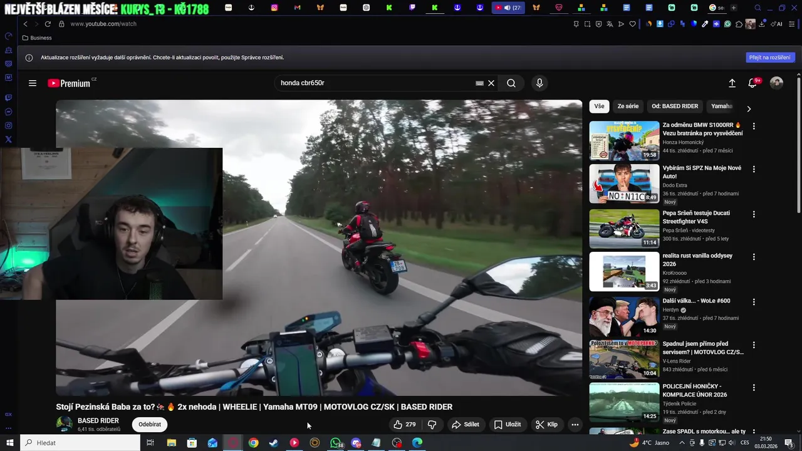Viewport: 802px width, 451px height.
Task: Reload the page
Action: [48, 24]
